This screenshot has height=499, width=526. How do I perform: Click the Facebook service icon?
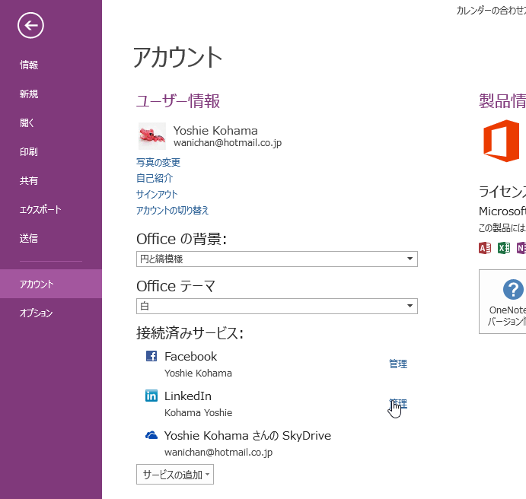[x=151, y=356]
